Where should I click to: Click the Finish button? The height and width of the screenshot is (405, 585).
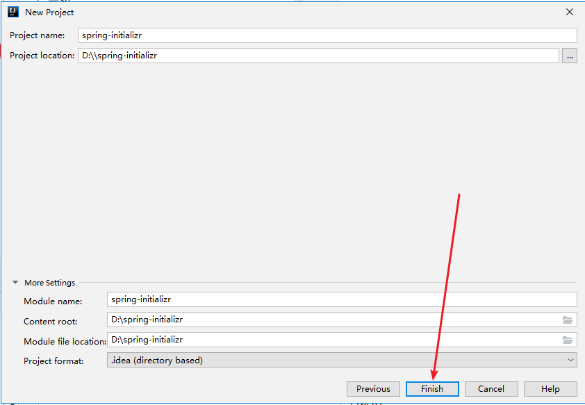(x=432, y=389)
